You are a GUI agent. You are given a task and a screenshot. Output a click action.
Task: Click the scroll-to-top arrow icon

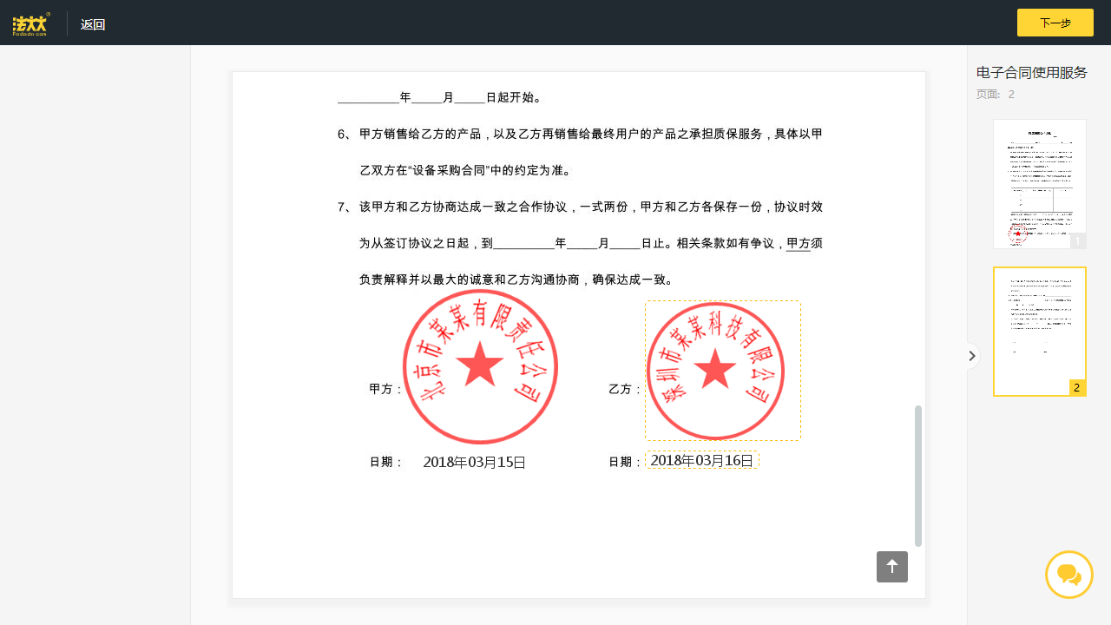pos(891,566)
